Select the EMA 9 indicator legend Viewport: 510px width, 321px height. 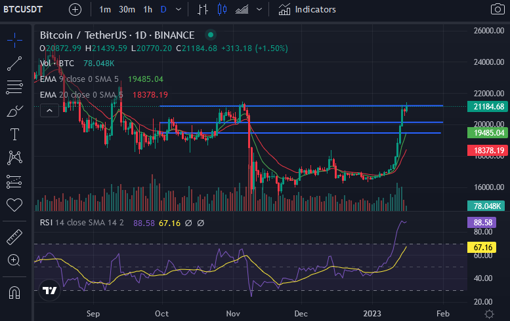pos(79,79)
